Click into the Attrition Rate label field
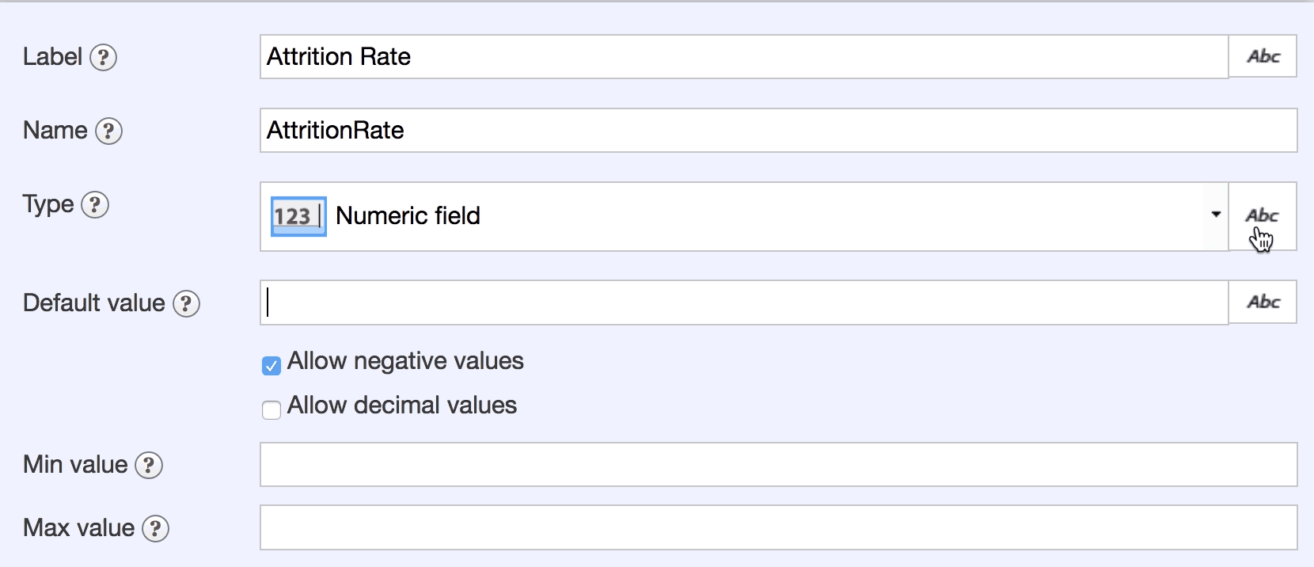This screenshot has width=1314, height=567. pos(744,57)
